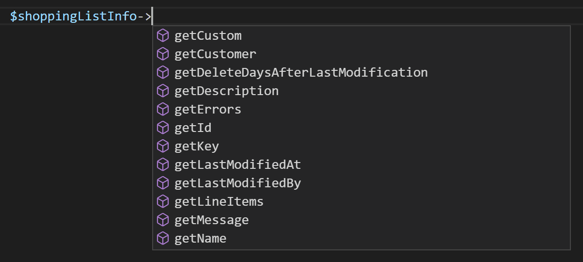Pick the getDeleteDaysAfterLastModification completion

(301, 73)
